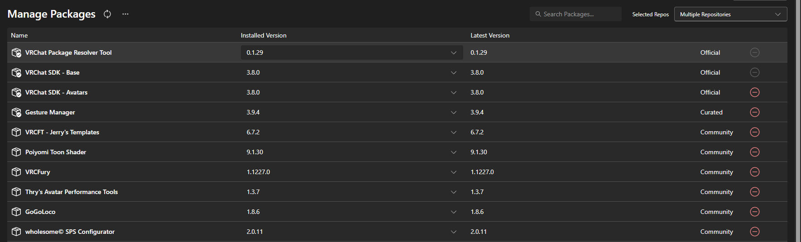Select the VRChat Package Resolver Tool name
The width and height of the screenshot is (801, 242).
click(68, 52)
